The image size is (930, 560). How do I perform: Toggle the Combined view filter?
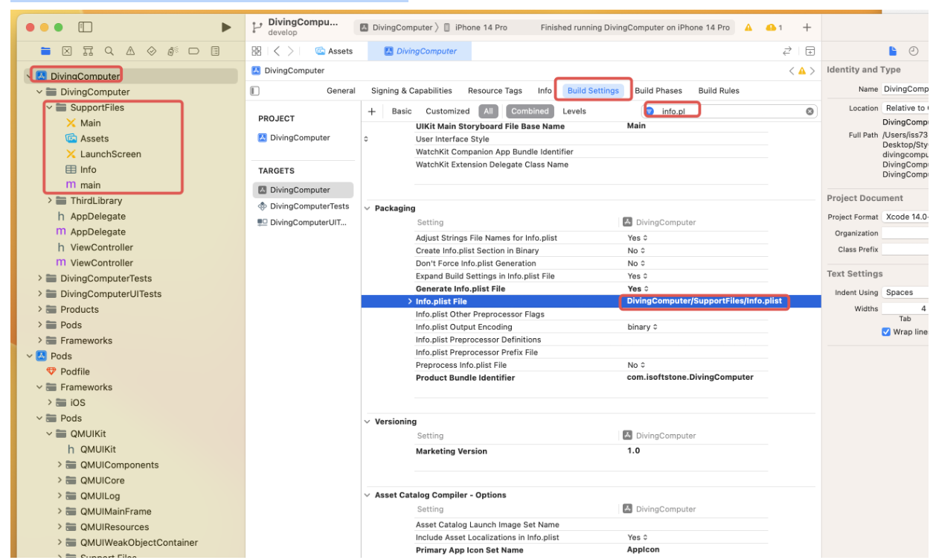click(x=530, y=111)
